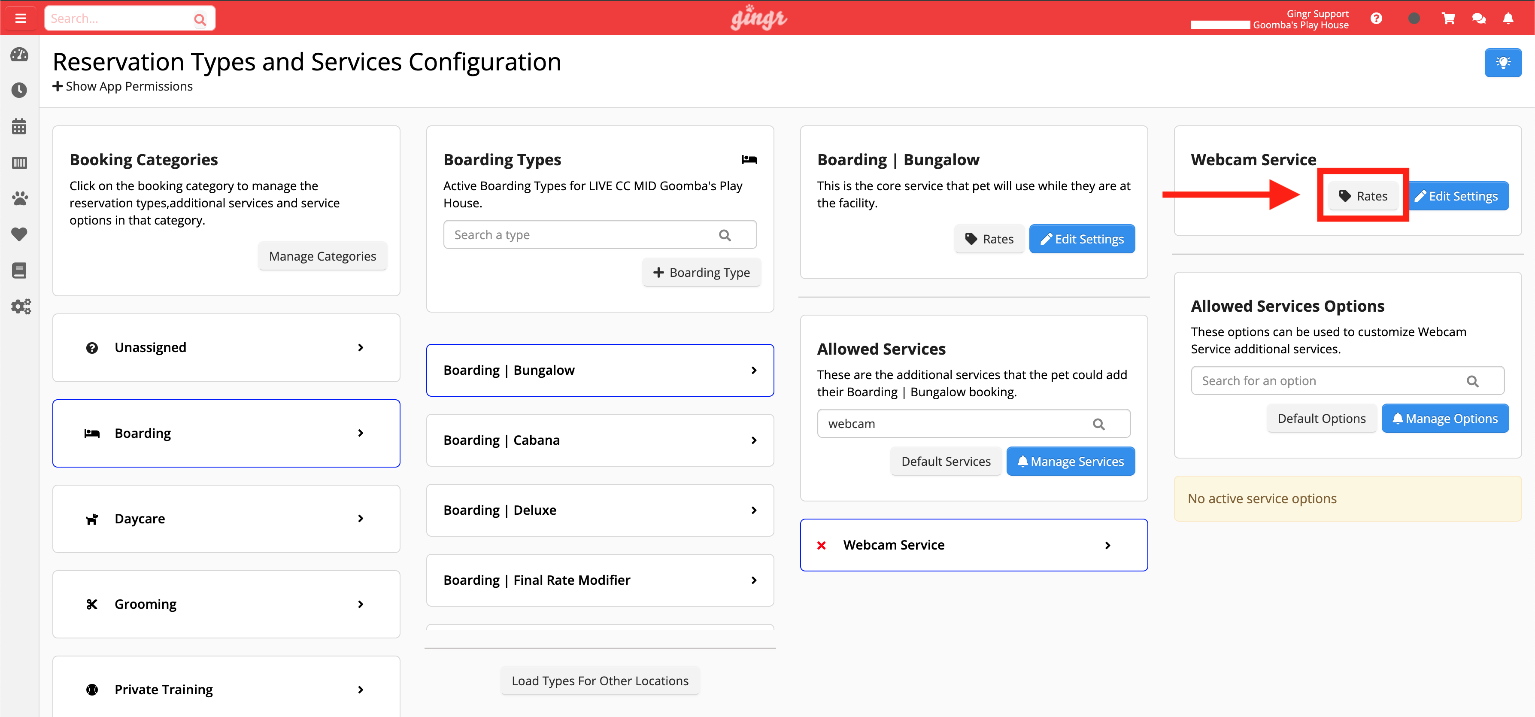Screen dimensions: 1535x717
Task: Click Load Types For Other Locations
Action: [x=600, y=681]
